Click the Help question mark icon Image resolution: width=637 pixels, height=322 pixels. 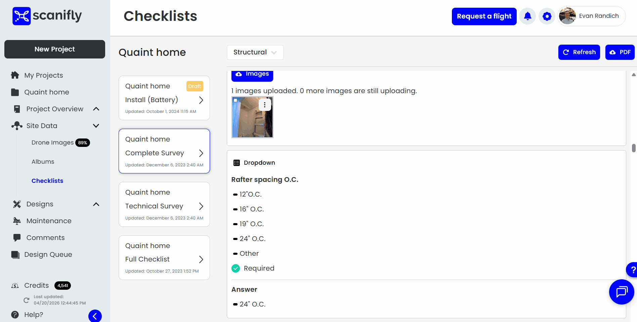pyautogui.click(x=14, y=314)
